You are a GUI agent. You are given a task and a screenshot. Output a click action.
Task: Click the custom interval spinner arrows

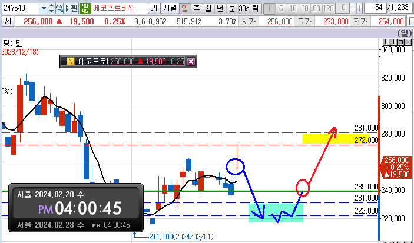pyautogui.click(x=353, y=9)
